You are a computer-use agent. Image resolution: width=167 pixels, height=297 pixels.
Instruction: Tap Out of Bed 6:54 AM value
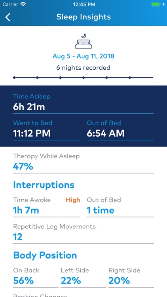pyautogui.click(x=106, y=133)
